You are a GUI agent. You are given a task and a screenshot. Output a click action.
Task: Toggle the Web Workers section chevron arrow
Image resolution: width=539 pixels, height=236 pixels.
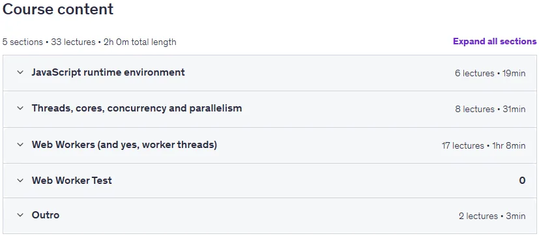[20, 145]
